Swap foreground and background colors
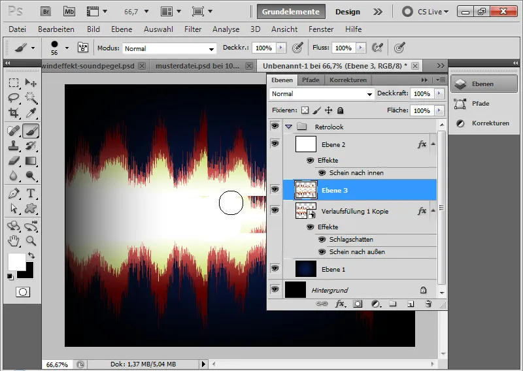The height and width of the screenshot is (371, 523). click(x=31, y=255)
